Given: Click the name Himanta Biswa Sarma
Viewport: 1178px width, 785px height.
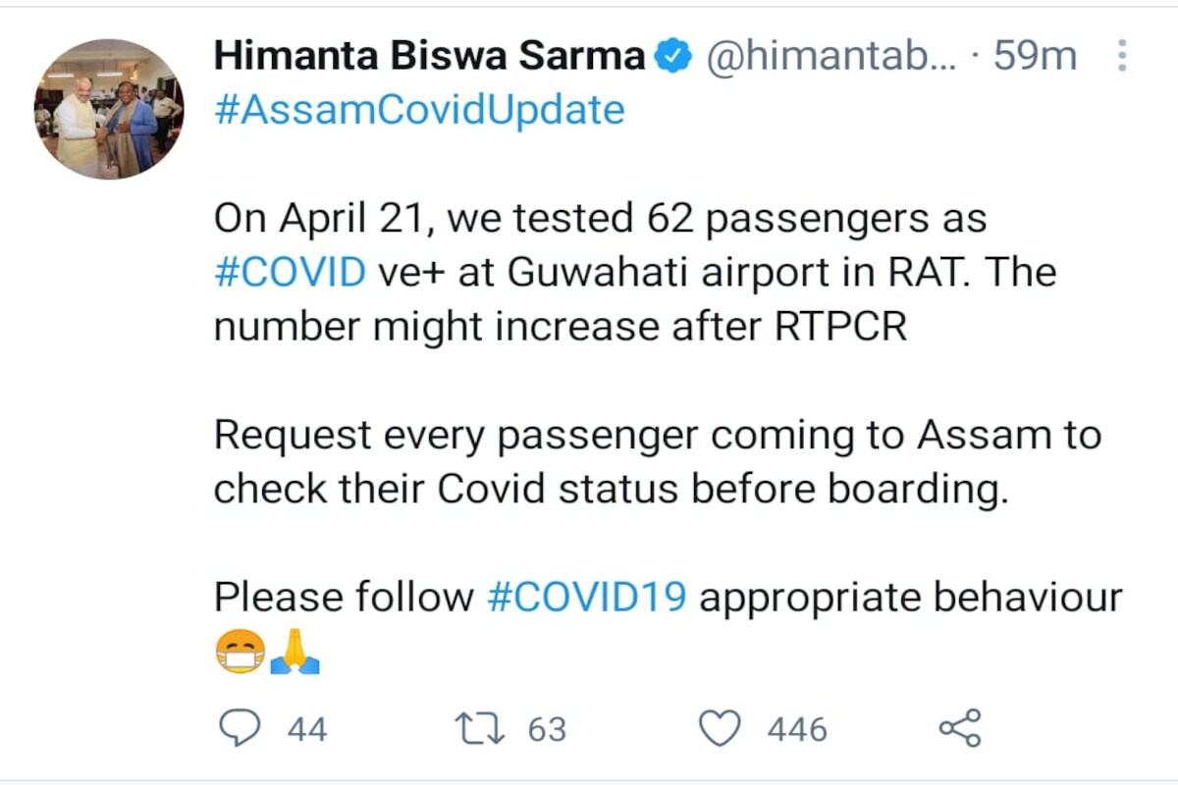Looking at the screenshot, I should [429, 57].
